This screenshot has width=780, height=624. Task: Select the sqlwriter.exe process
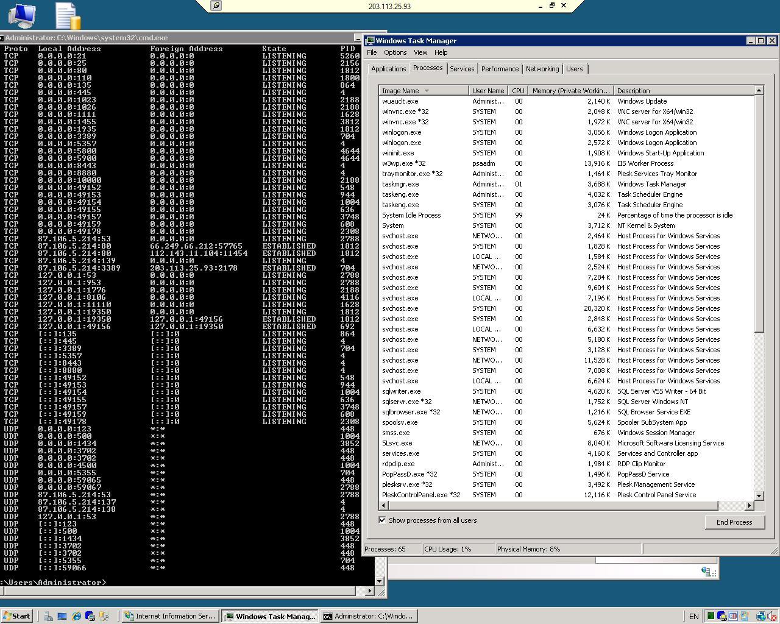click(x=566, y=391)
